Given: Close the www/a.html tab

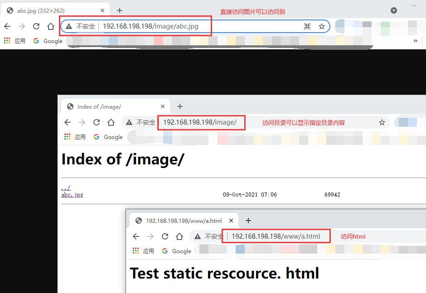Looking at the screenshot, I should (x=231, y=221).
